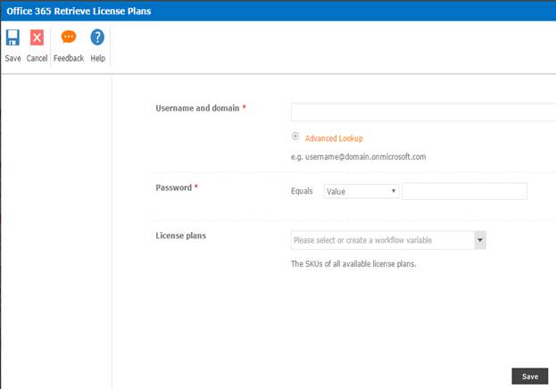
Task: Open the Password 'Value' dropdown
Action: tap(361, 191)
